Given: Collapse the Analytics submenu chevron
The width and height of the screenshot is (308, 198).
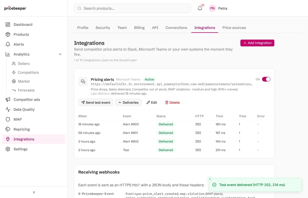Looking at the screenshot, I should [x=60, y=54].
